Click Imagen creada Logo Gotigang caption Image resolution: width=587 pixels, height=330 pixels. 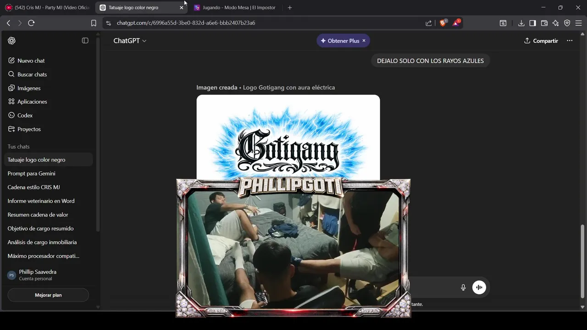266,88
